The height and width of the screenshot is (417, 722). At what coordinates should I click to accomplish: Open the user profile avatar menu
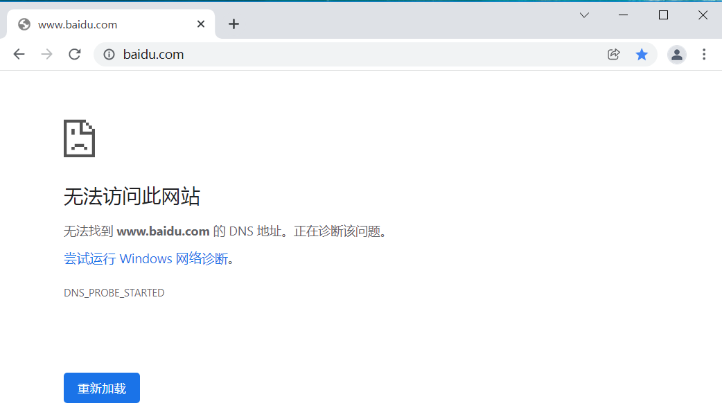tap(677, 54)
